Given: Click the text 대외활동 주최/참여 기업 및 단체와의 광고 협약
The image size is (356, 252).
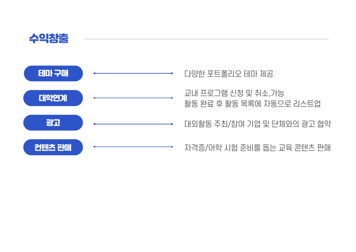Looking at the screenshot, I should tap(258, 124).
